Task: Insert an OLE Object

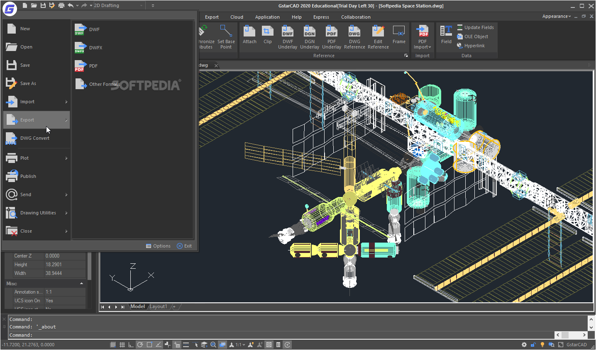Action: (x=473, y=36)
